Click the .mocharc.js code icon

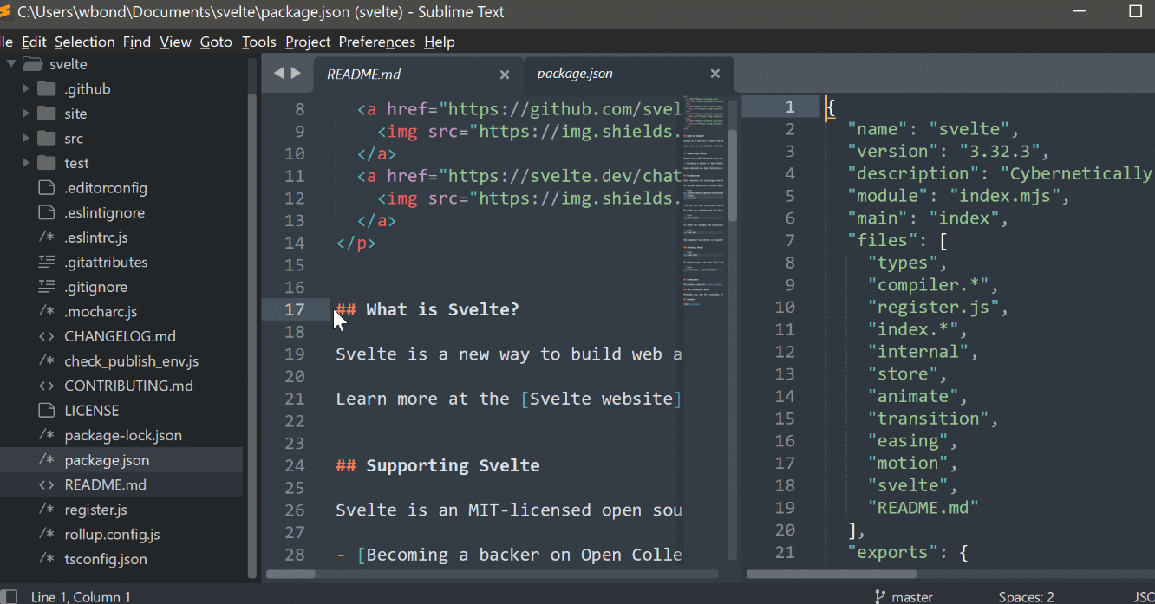coord(47,311)
